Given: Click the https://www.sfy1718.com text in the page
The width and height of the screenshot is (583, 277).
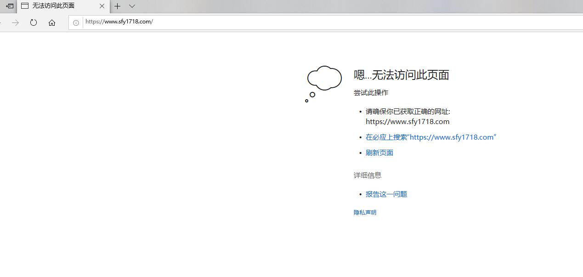Looking at the screenshot, I should [x=407, y=122].
